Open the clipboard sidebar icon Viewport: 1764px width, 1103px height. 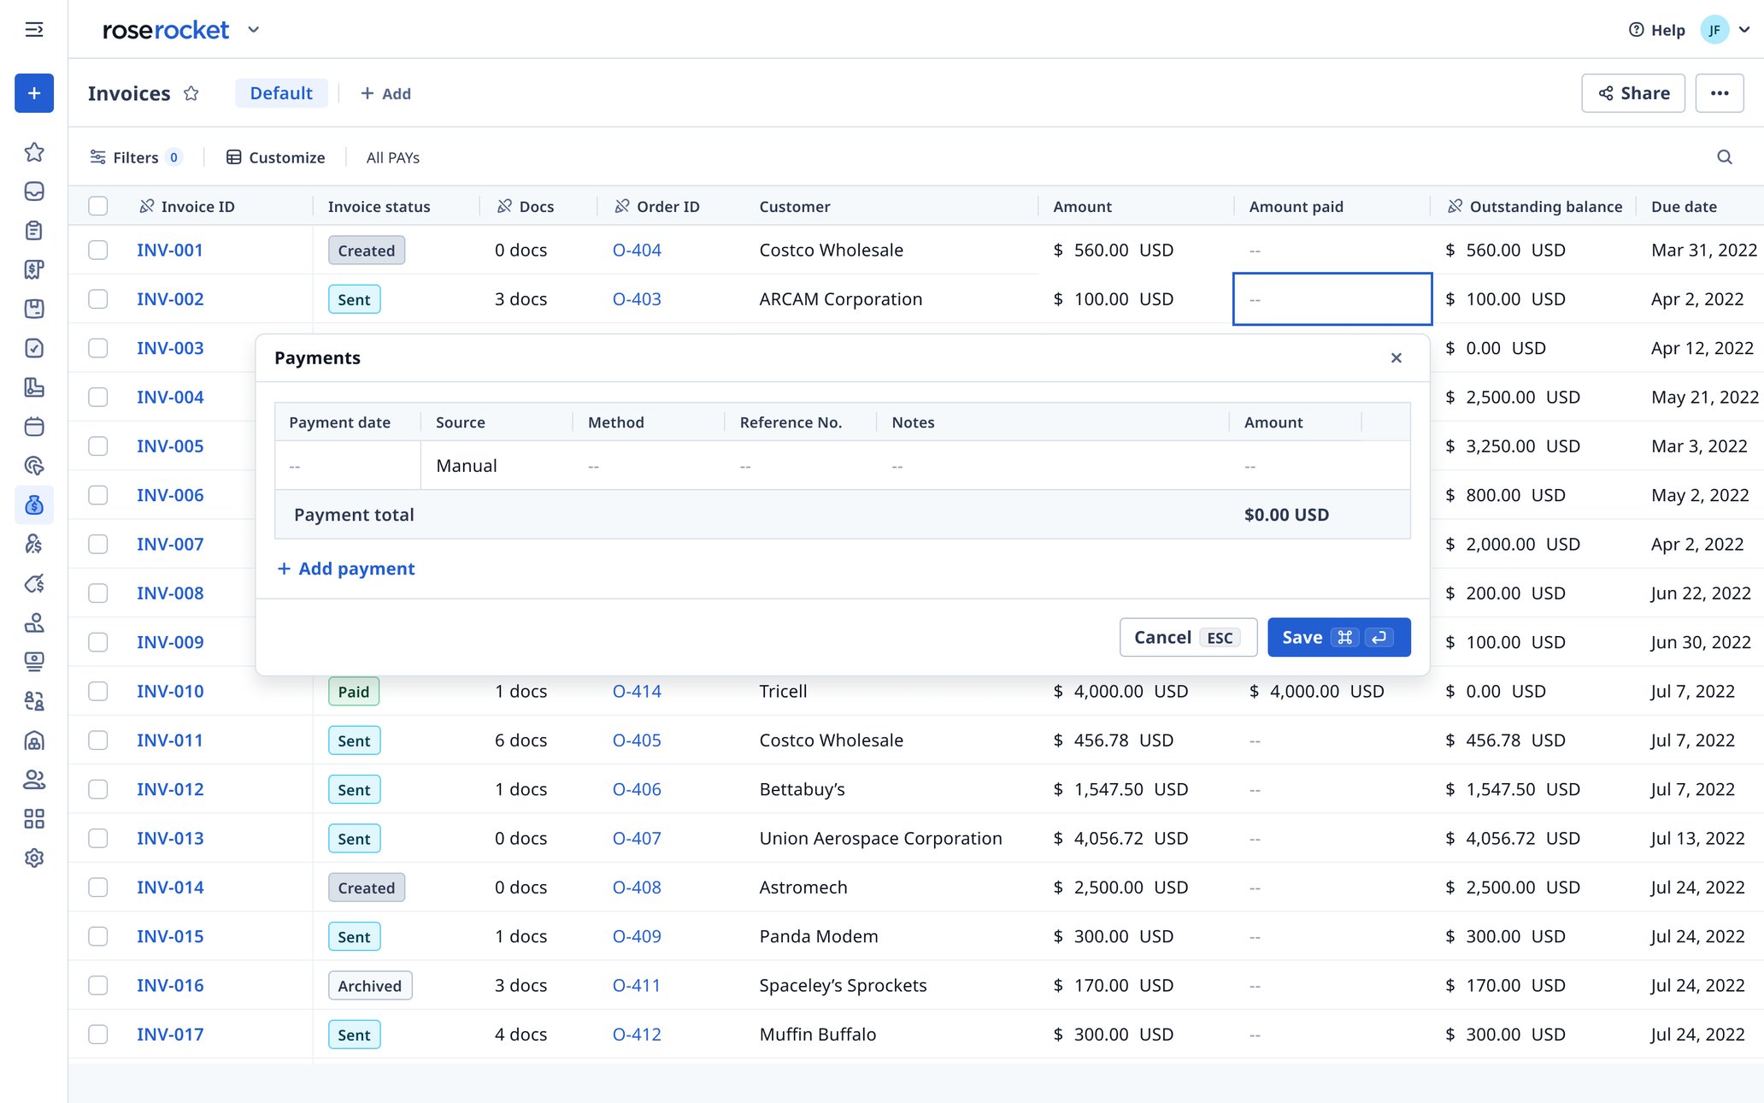coord(34,231)
